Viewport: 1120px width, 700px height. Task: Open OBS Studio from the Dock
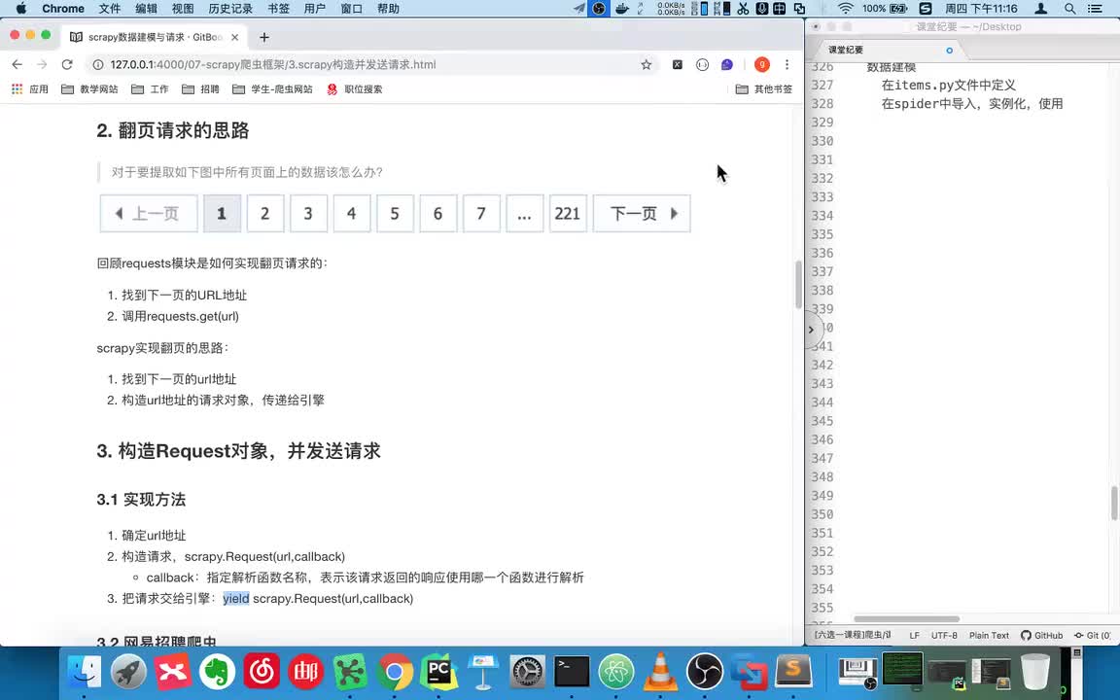705,672
